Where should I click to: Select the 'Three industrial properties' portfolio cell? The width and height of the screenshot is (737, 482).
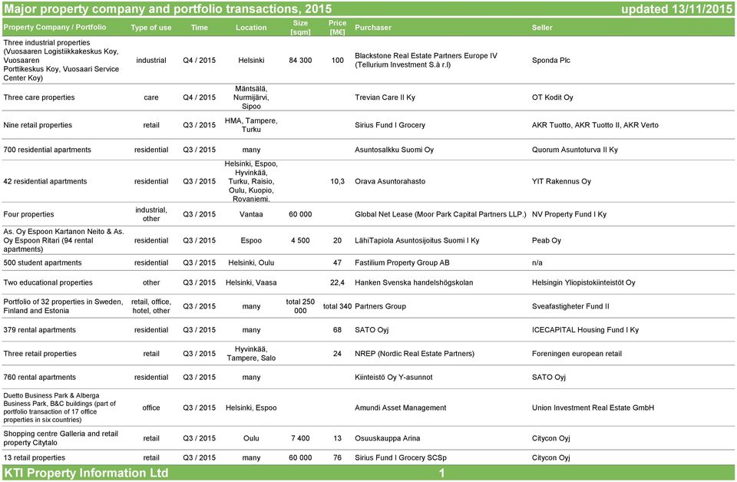click(x=61, y=60)
